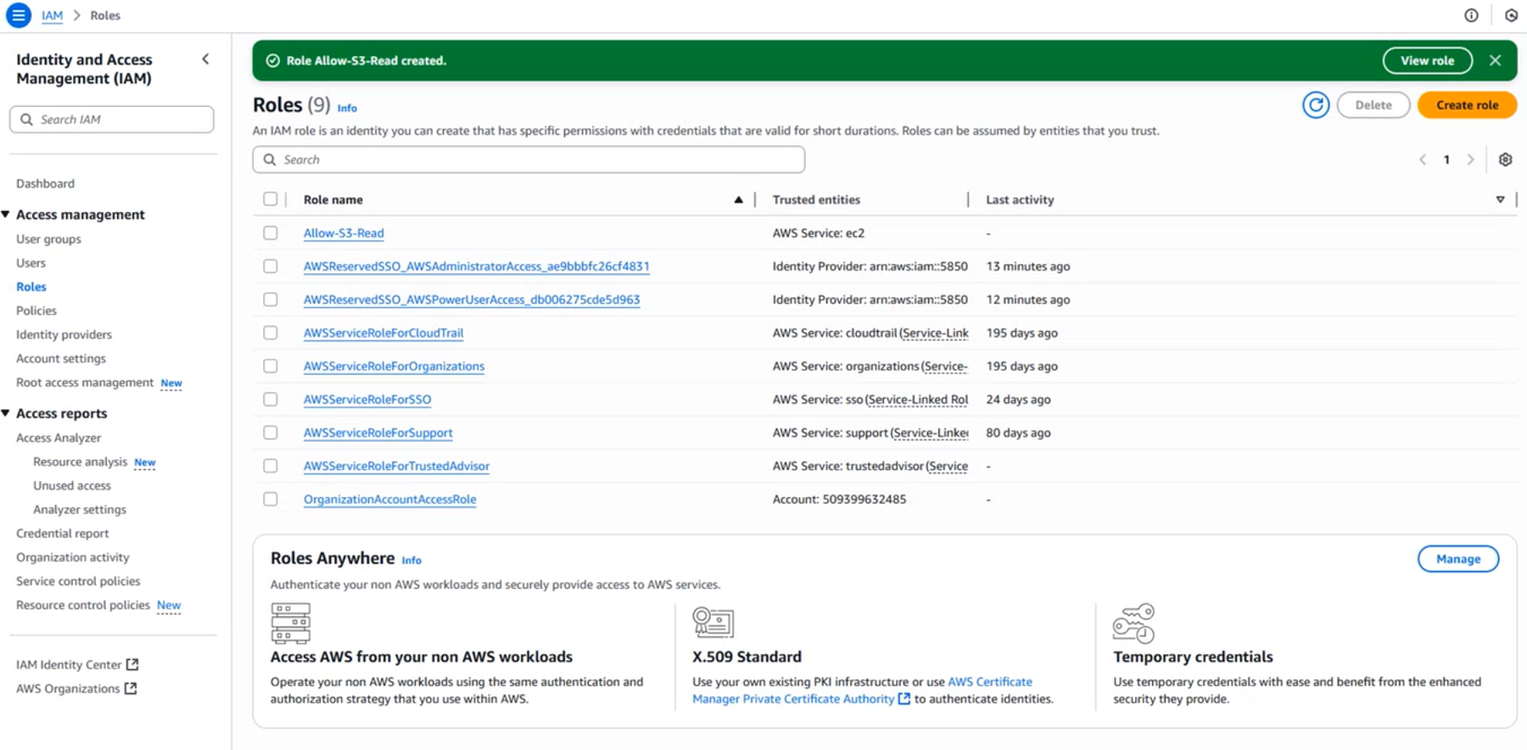
Task: Open AWS Certificate Manager Private CA link
Action: coord(862,691)
